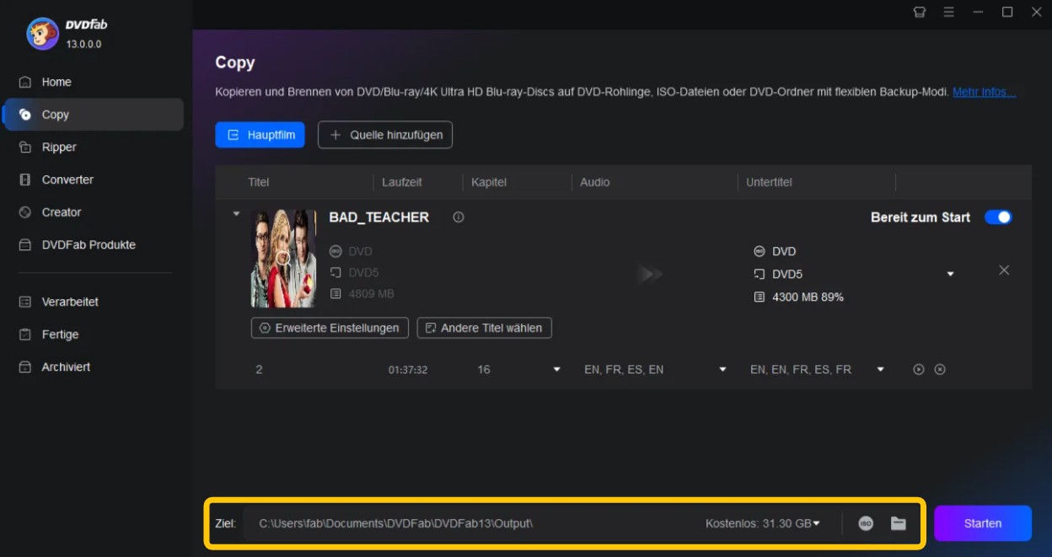
Task: Open the Kostenlos free-space dropdown
Action: pos(763,523)
